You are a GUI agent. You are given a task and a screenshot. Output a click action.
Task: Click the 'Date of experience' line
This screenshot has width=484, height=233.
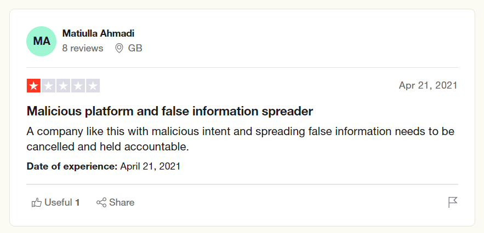(104, 166)
